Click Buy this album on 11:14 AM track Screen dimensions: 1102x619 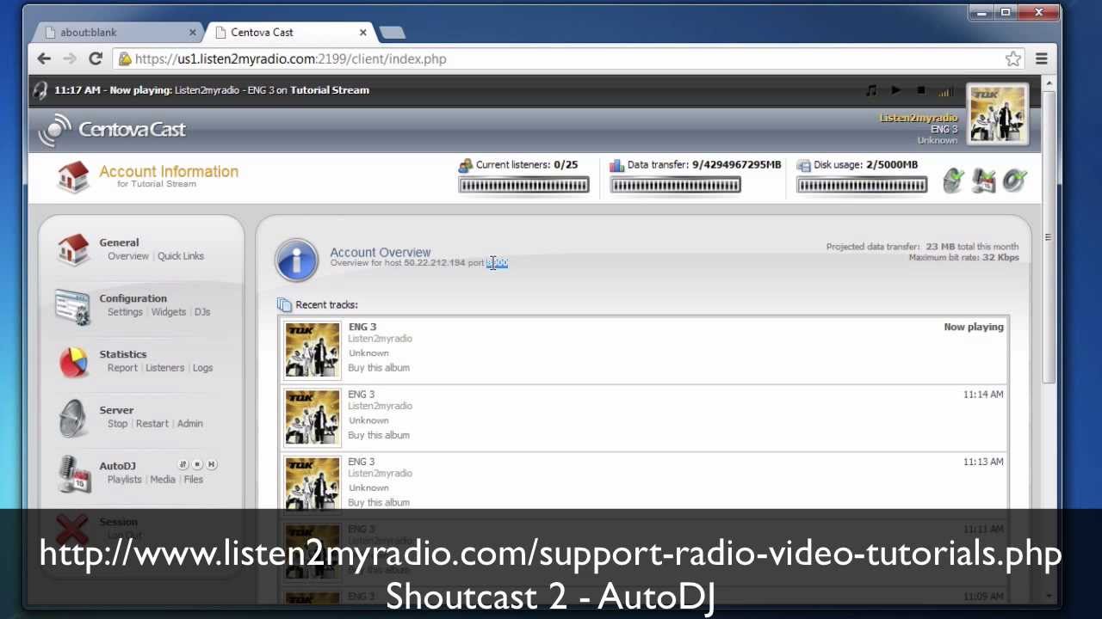pyautogui.click(x=379, y=435)
